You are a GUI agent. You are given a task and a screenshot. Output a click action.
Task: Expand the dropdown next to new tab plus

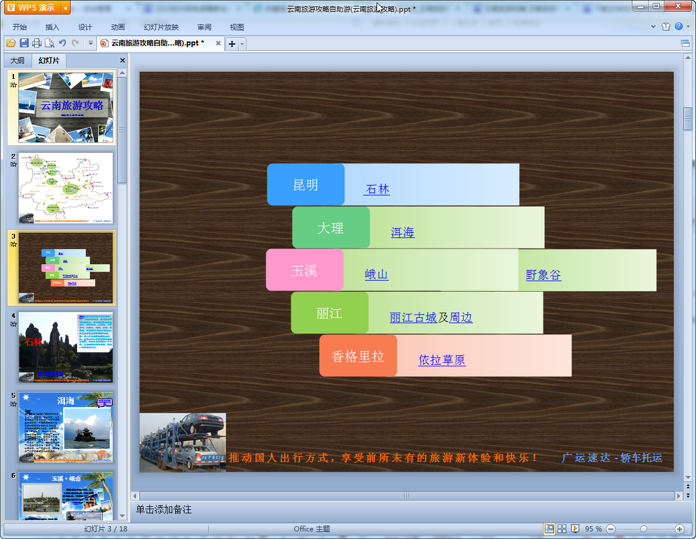[242, 44]
